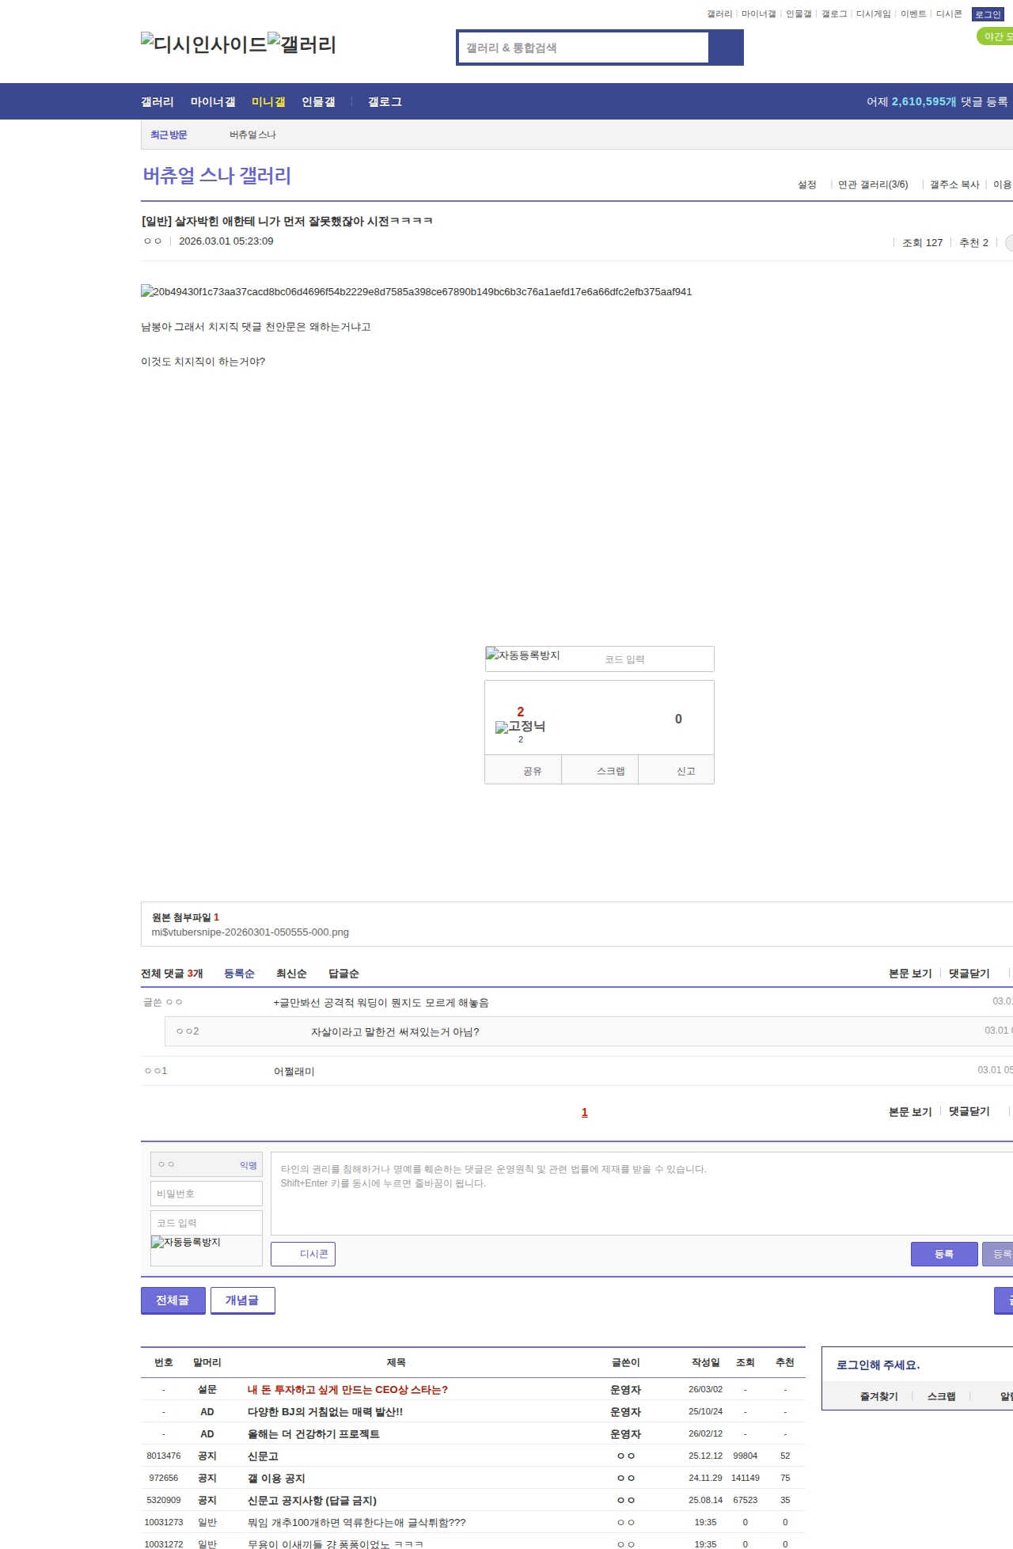The image size is (1013, 1549).
Task: Click the 디시콘 link in top utility links
Action: [949, 14]
